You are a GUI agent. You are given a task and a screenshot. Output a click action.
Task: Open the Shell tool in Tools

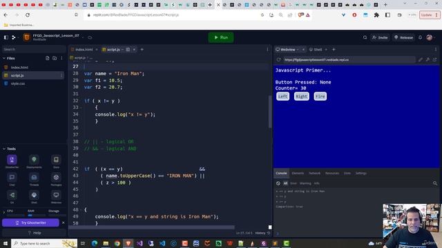click(34, 197)
